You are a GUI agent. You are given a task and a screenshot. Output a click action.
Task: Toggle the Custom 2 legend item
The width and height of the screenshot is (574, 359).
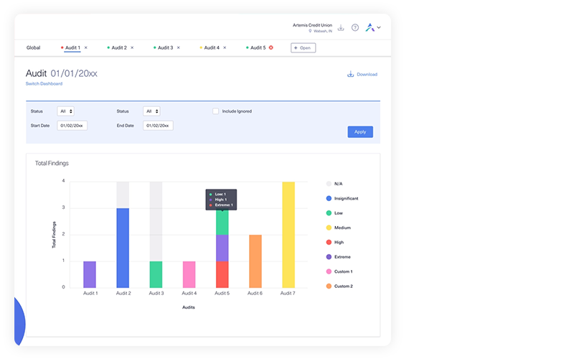point(339,286)
